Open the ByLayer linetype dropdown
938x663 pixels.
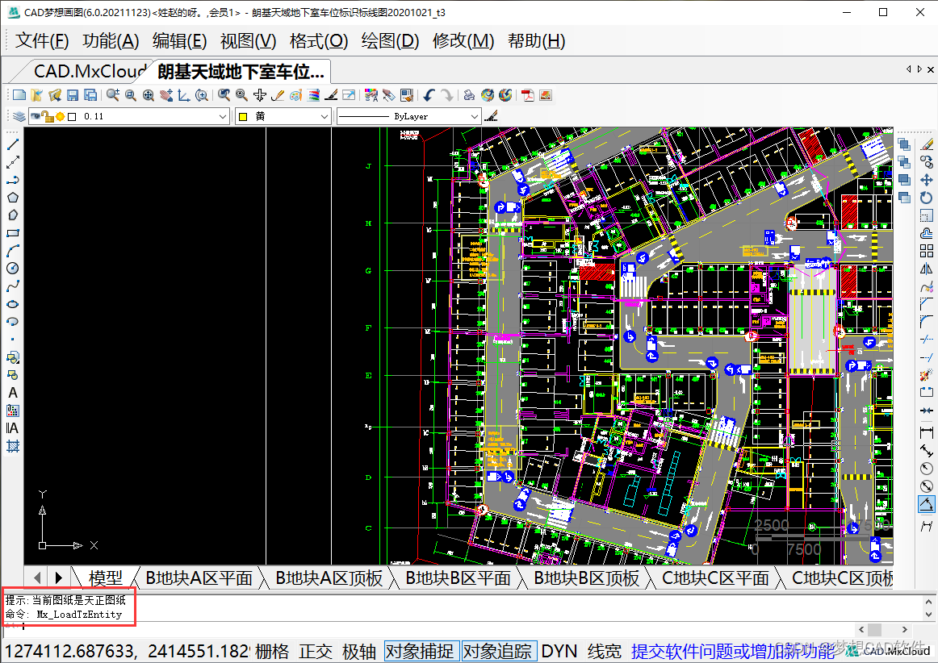(475, 117)
